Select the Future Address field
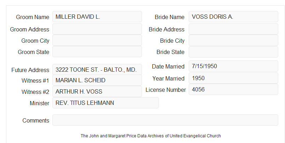285x143 pixels. coord(97,70)
